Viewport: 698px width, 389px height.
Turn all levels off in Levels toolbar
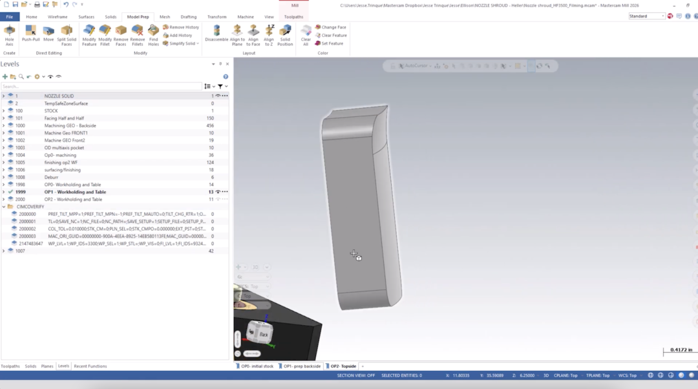pos(59,76)
